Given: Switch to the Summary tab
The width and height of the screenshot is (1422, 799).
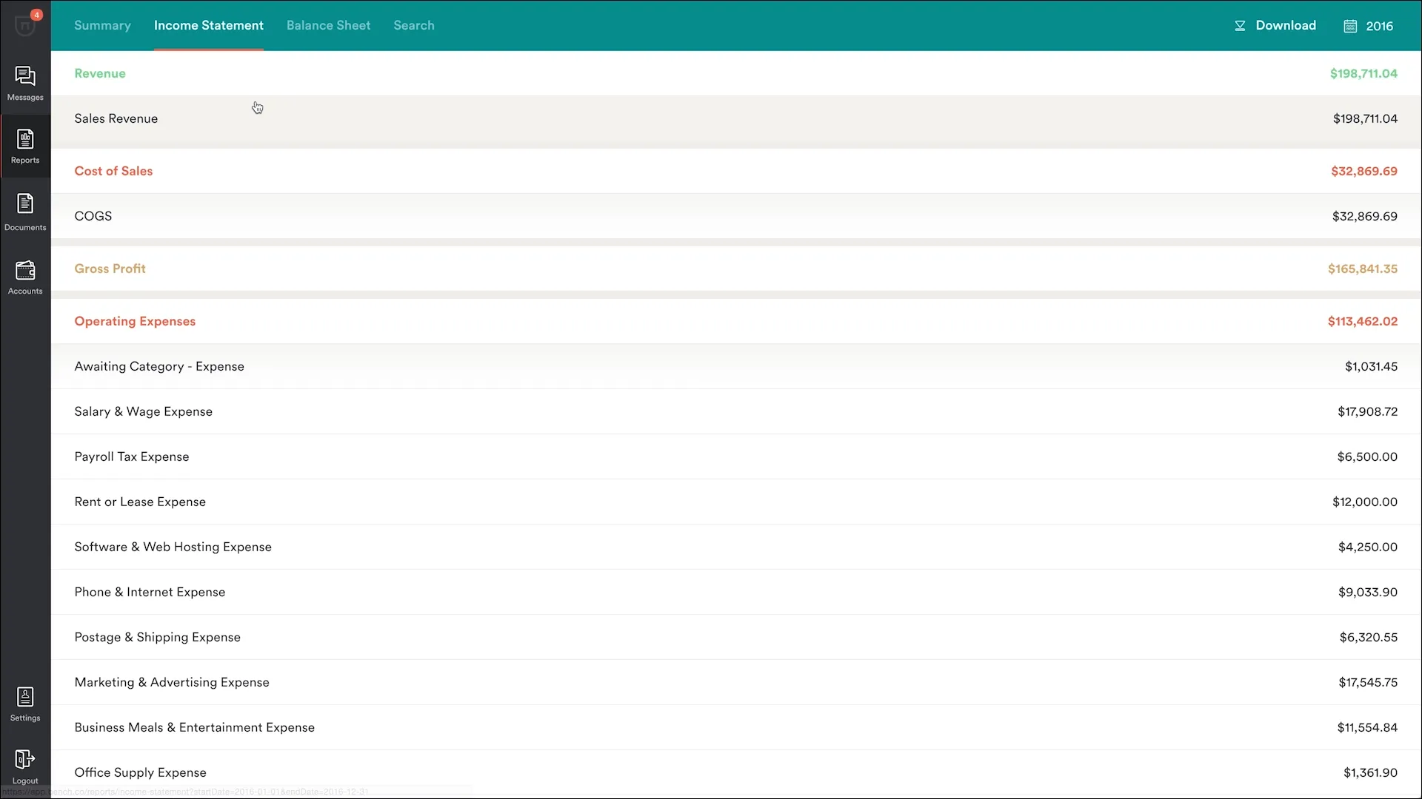Looking at the screenshot, I should [x=102, y=25].
